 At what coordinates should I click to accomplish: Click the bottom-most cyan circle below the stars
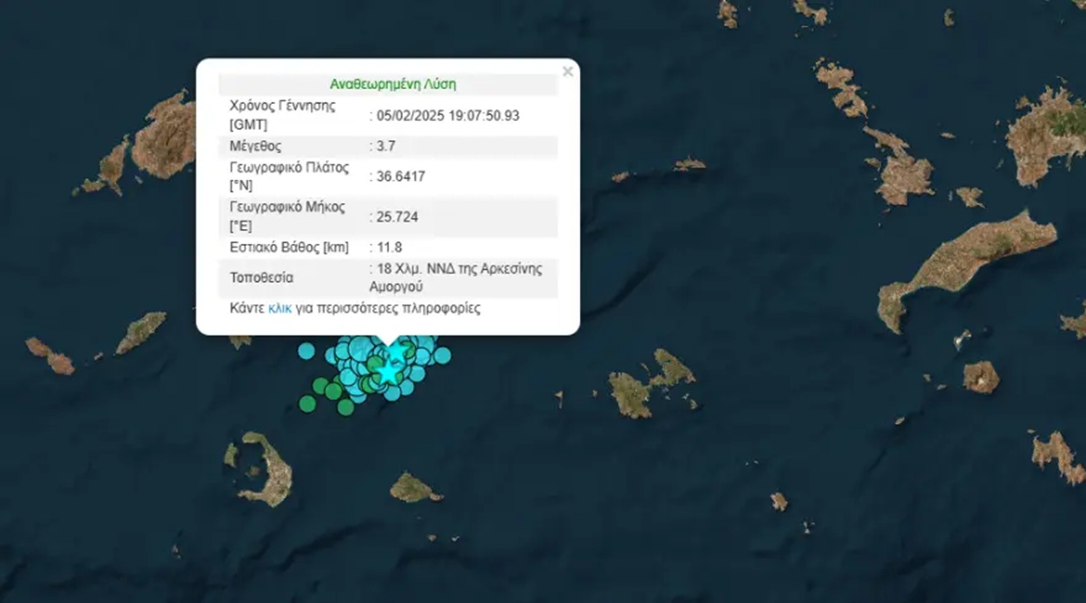pyautogui.click(x=391, y=393)
